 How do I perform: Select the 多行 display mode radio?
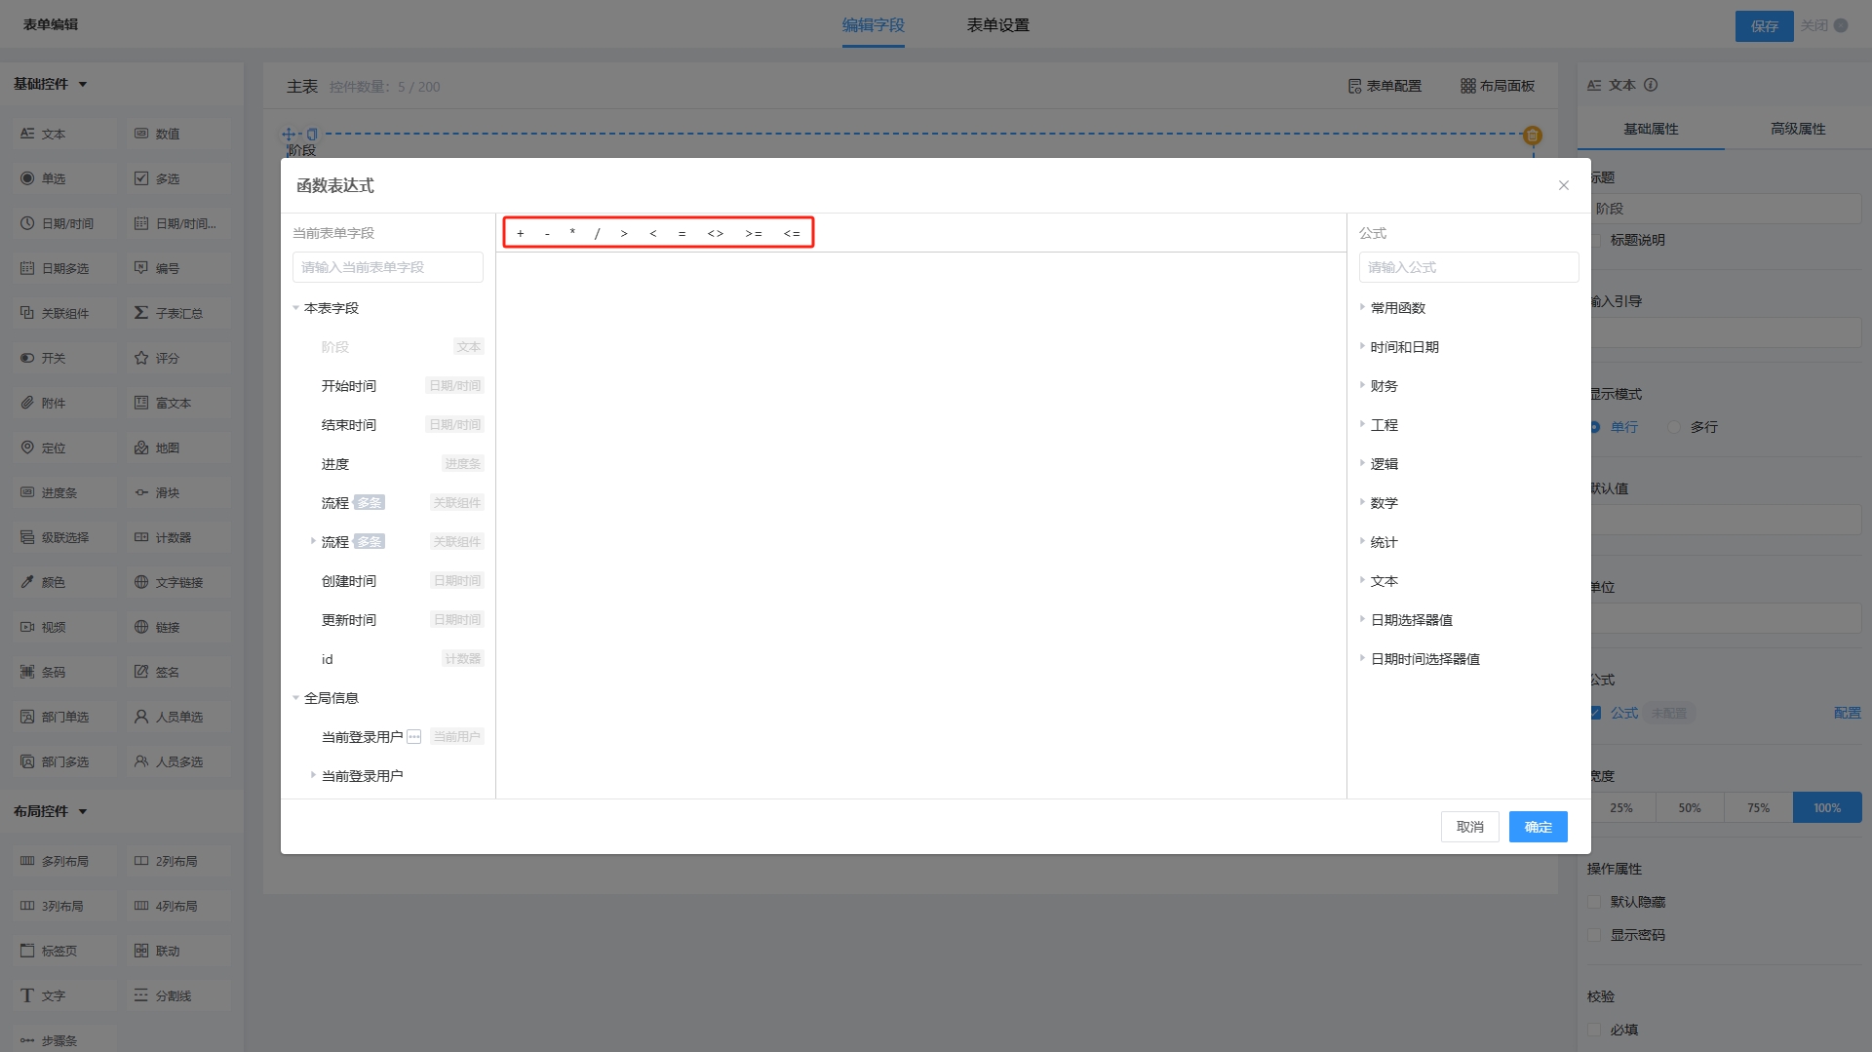tap(1674, 427)
